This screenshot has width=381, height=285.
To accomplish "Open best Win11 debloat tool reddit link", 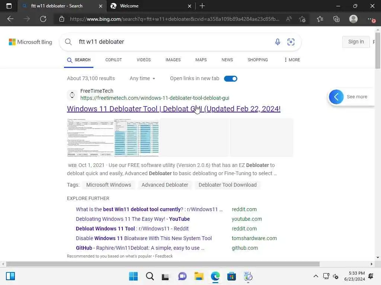I will (149, 209).
